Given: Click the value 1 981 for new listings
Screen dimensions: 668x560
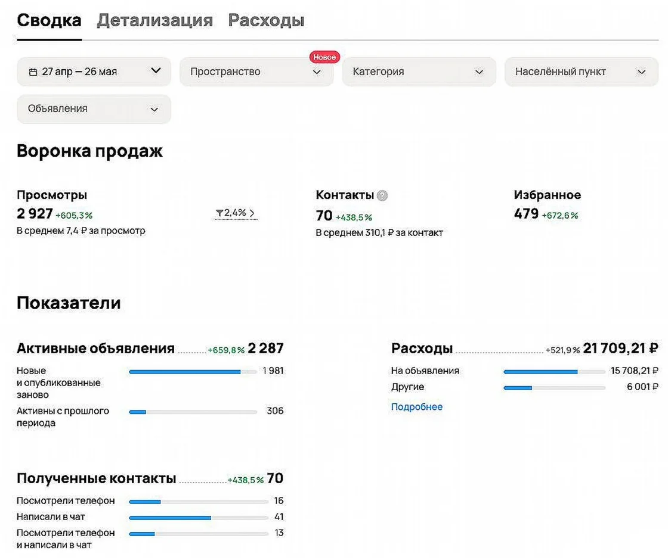Looking at the screenshot, I should click(273, 371).
